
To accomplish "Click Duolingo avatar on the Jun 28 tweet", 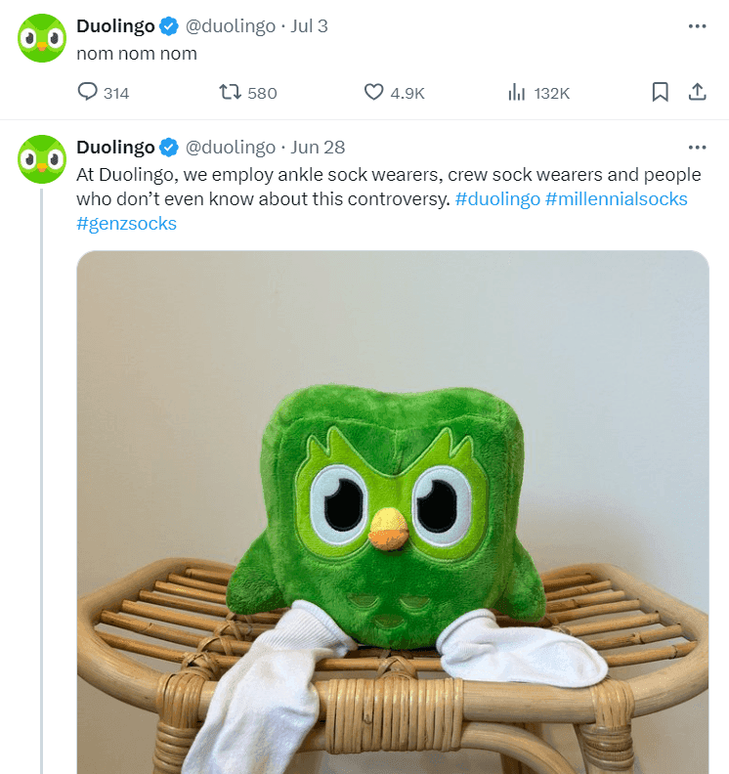I will click(42, 160).
